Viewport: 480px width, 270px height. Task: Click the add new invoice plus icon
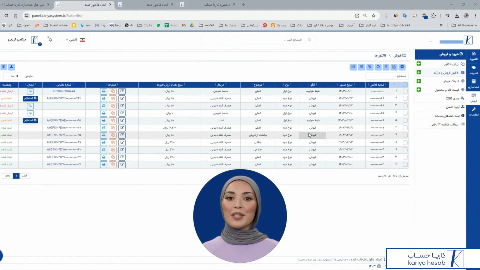coord(402,67)
